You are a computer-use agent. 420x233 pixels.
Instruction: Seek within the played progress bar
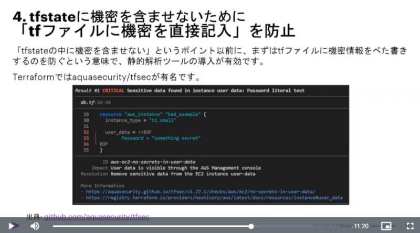click(x=152, y=226)
